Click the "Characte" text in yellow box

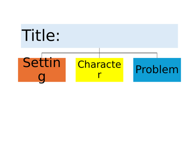[99, 64]
